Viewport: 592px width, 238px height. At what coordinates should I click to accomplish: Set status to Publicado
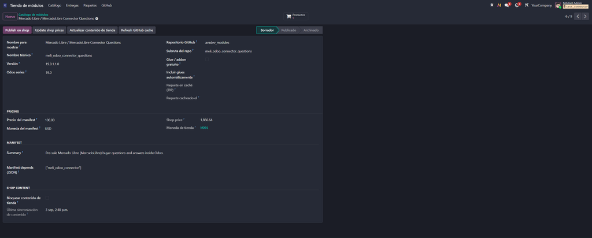tap(289, 30)
